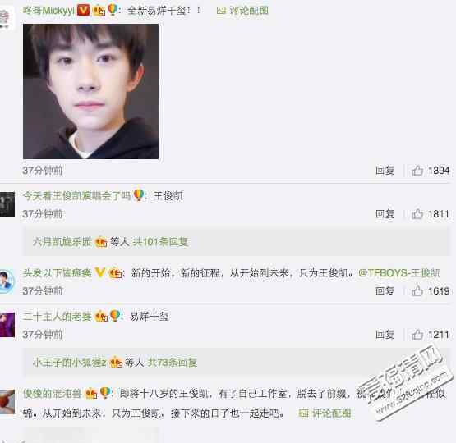Viewport: 456px width, 443px height.
Task: Open 评论配图 in the last comment
Action: click(325, 413)
